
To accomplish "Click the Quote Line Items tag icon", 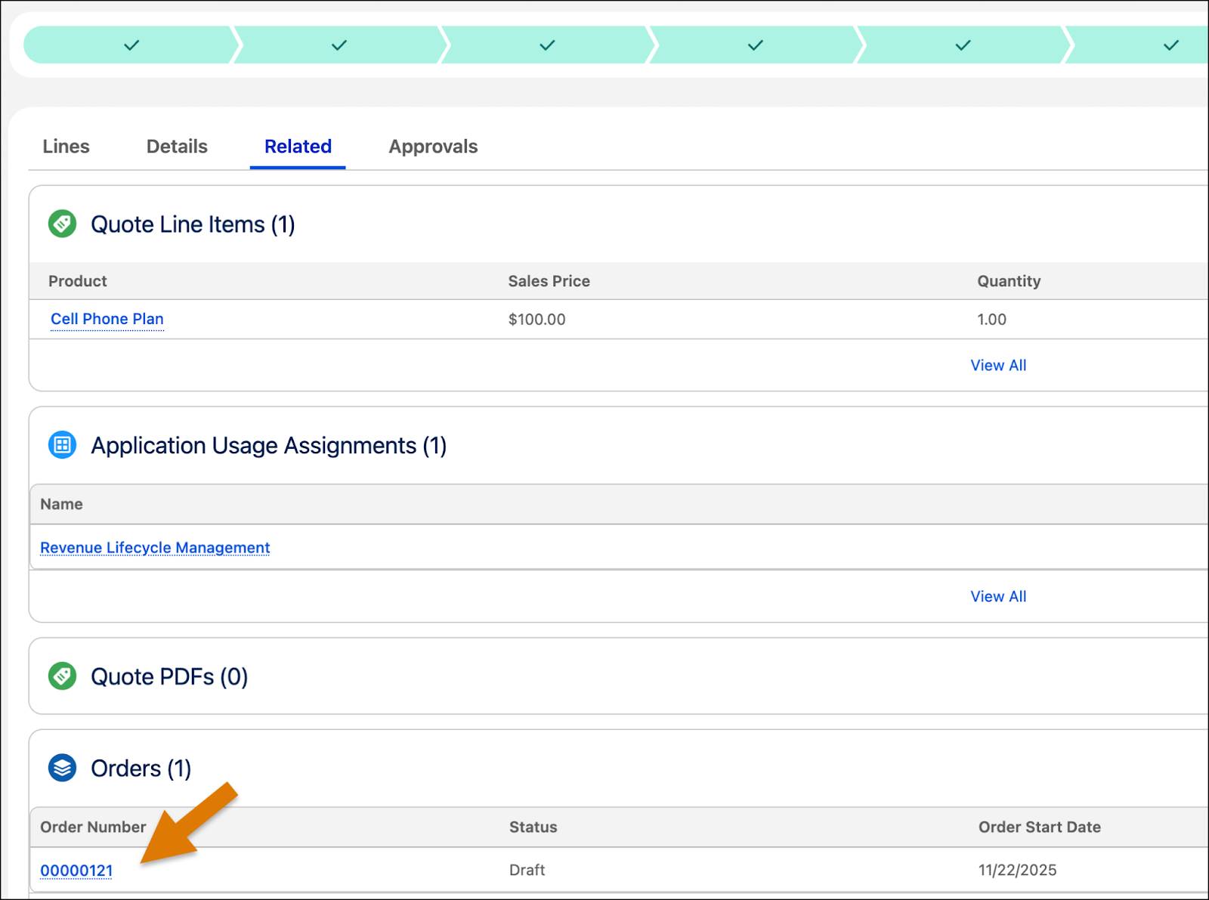I will pyautogui.click(x=62, y=224).
